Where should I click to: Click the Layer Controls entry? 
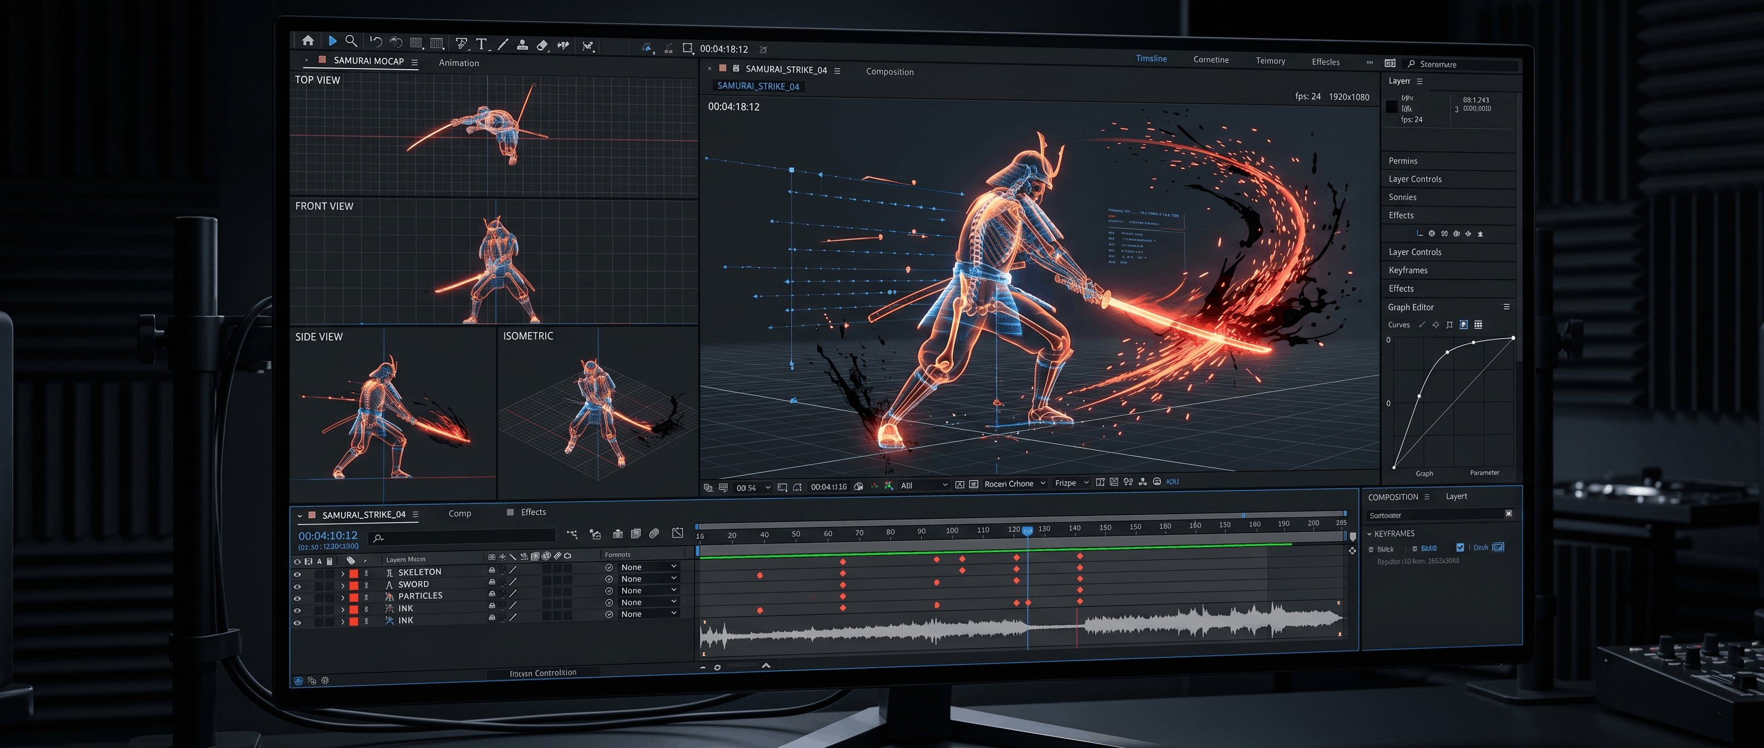tap(1415, 179)
